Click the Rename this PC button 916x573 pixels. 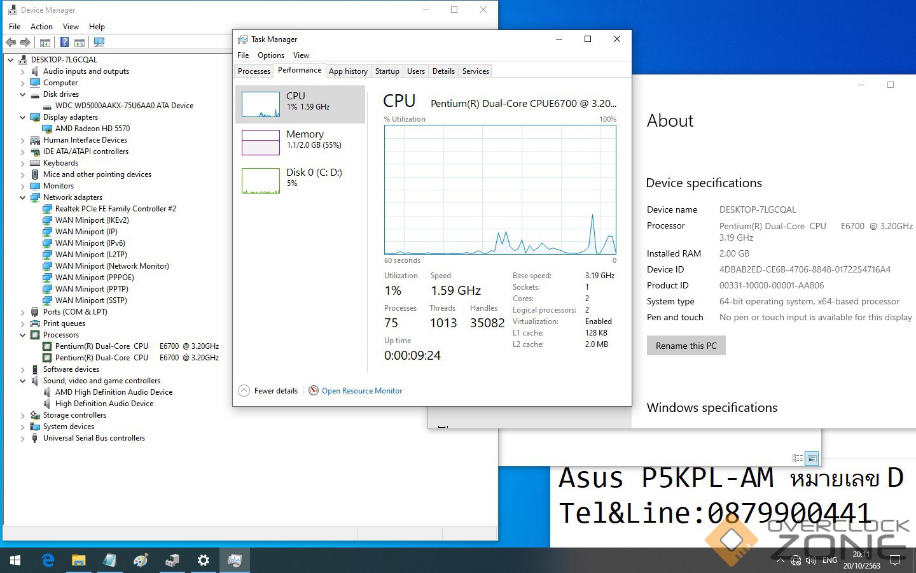pyautogui.click(x=686, y=346)
